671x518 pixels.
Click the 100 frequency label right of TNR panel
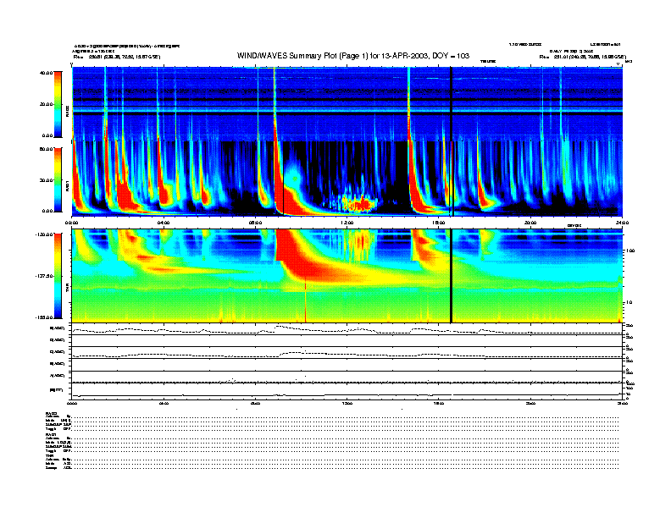point(630,251)
